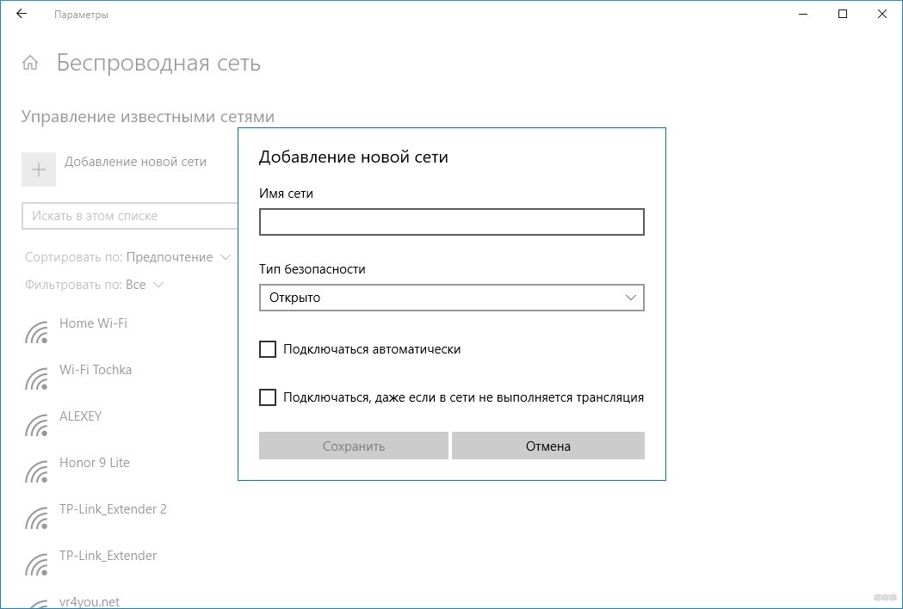This screenshot has width=903, height=609.
Task: Open the Home settings icon
Action: click(30, 63)
